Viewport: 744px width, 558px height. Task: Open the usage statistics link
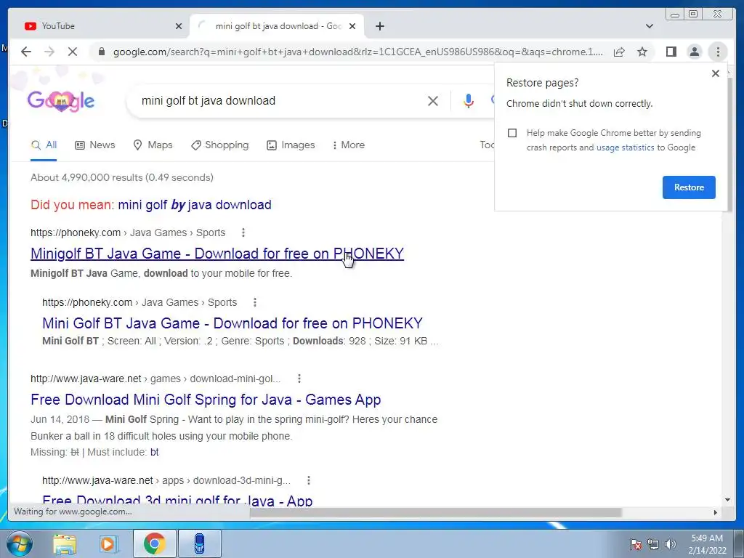625,147
